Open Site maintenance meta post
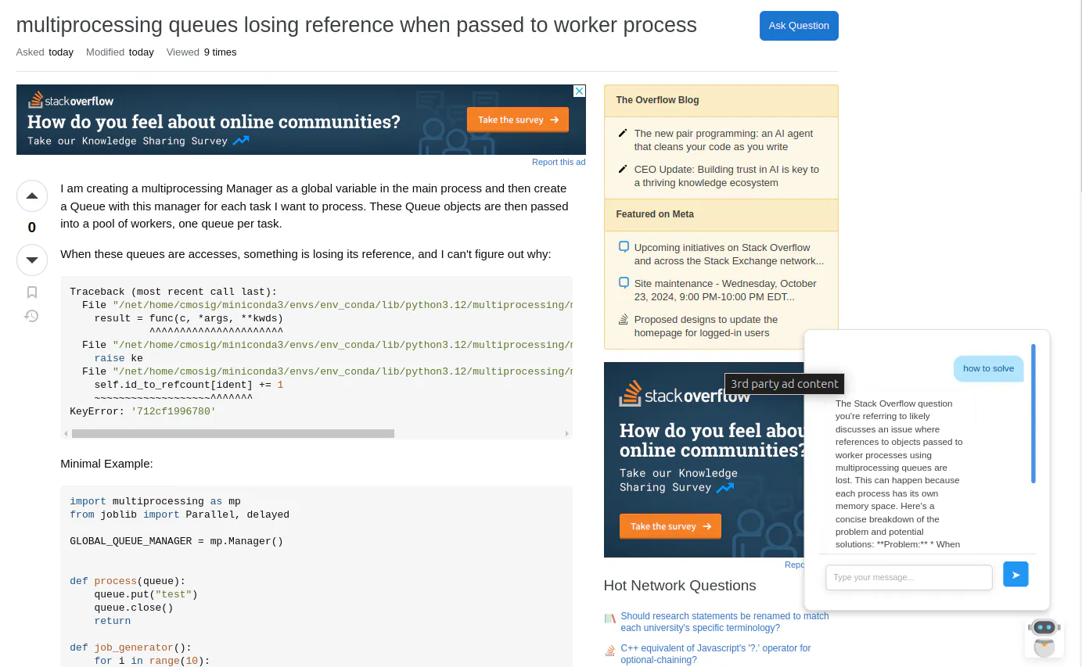Screen dimensions: 1082x667 click(725, 290)
